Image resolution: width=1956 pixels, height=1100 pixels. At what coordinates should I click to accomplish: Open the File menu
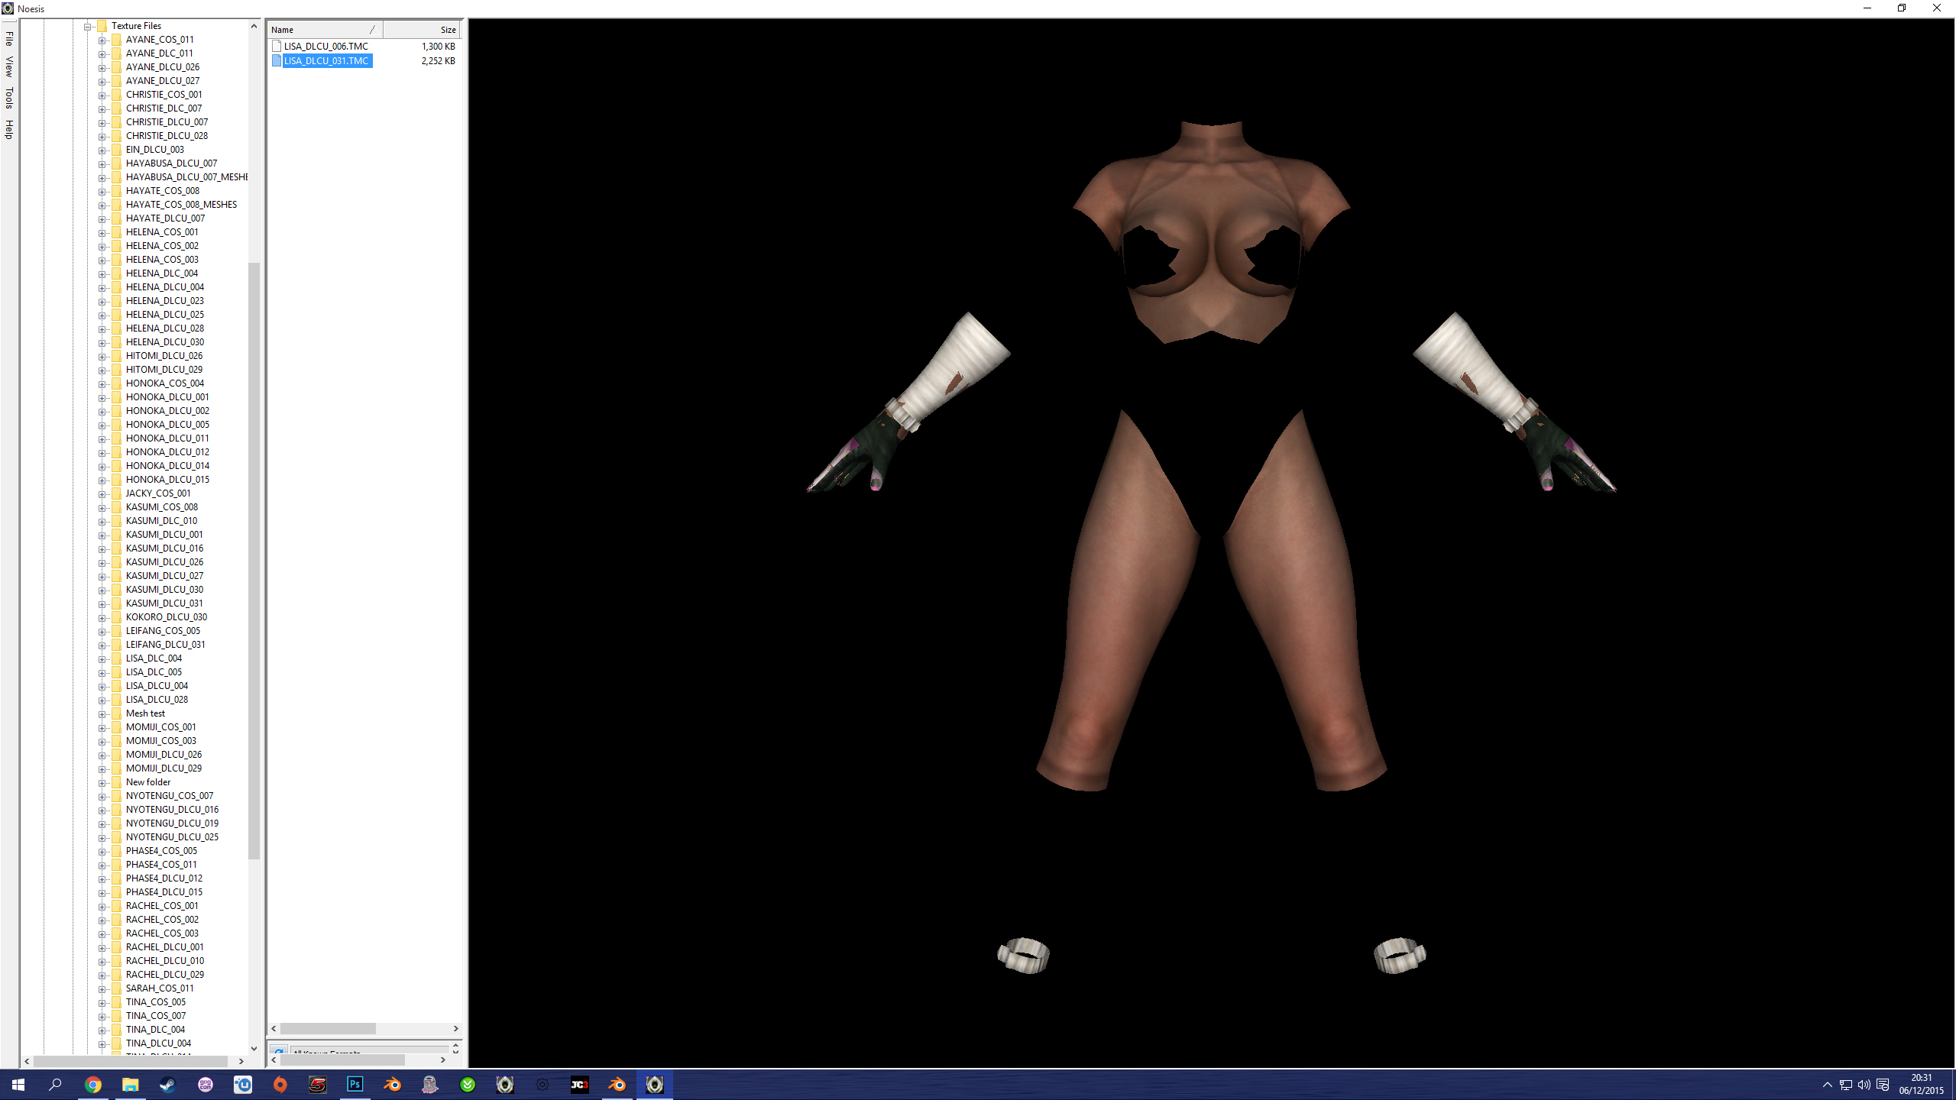pos(9,38)
